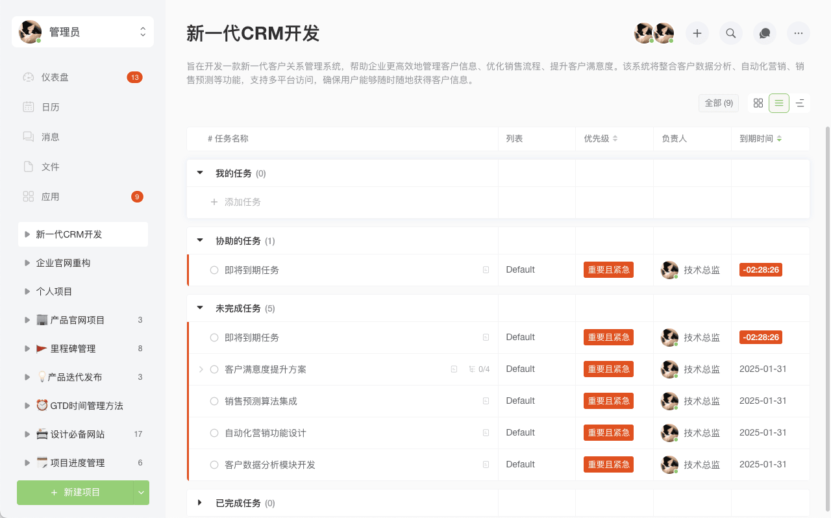Open search with the magnifier icon
Image resolution: width=831 pixels, height=518 pixels.
731,33
